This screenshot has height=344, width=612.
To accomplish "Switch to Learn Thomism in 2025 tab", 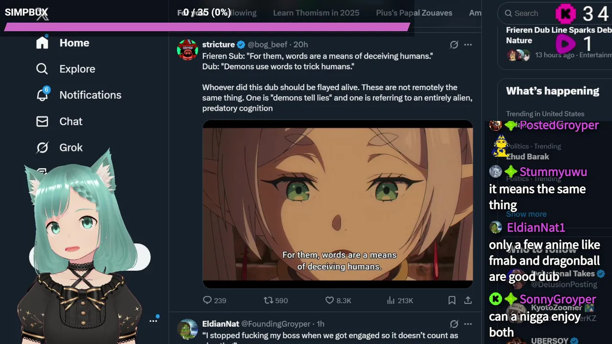I will tap(316, 13).
